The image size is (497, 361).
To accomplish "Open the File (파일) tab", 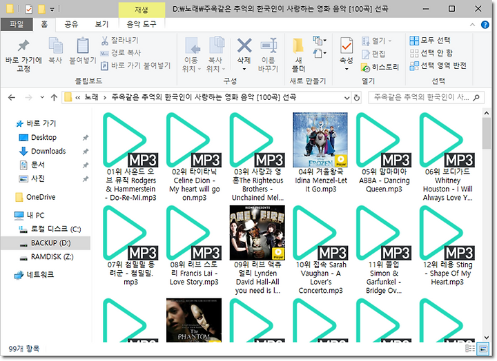I will pyautogui.click(x=17, y=24).
